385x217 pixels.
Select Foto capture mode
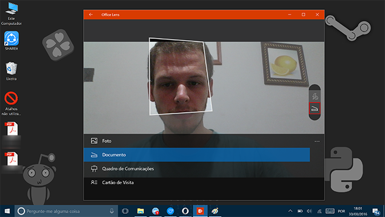[x=197, y=141]
